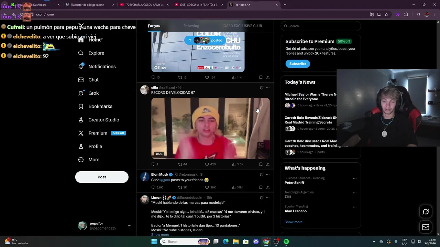Bookmark Elon Musk's post

[x=261, y=187]
